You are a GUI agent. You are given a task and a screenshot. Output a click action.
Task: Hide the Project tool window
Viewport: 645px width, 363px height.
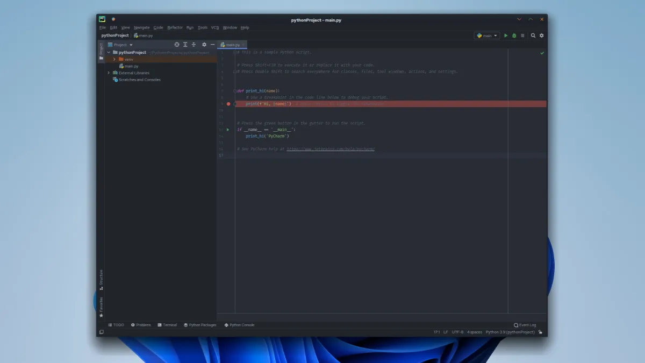tap(212, 45)
